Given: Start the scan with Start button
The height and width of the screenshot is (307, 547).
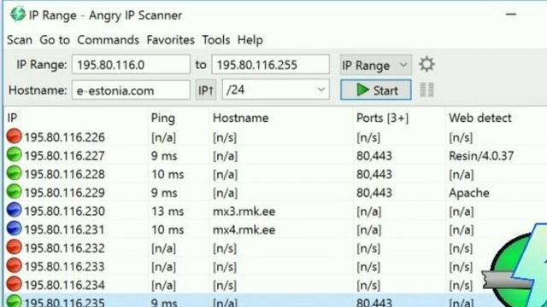Looking at the screenshot, I should 376,90.
